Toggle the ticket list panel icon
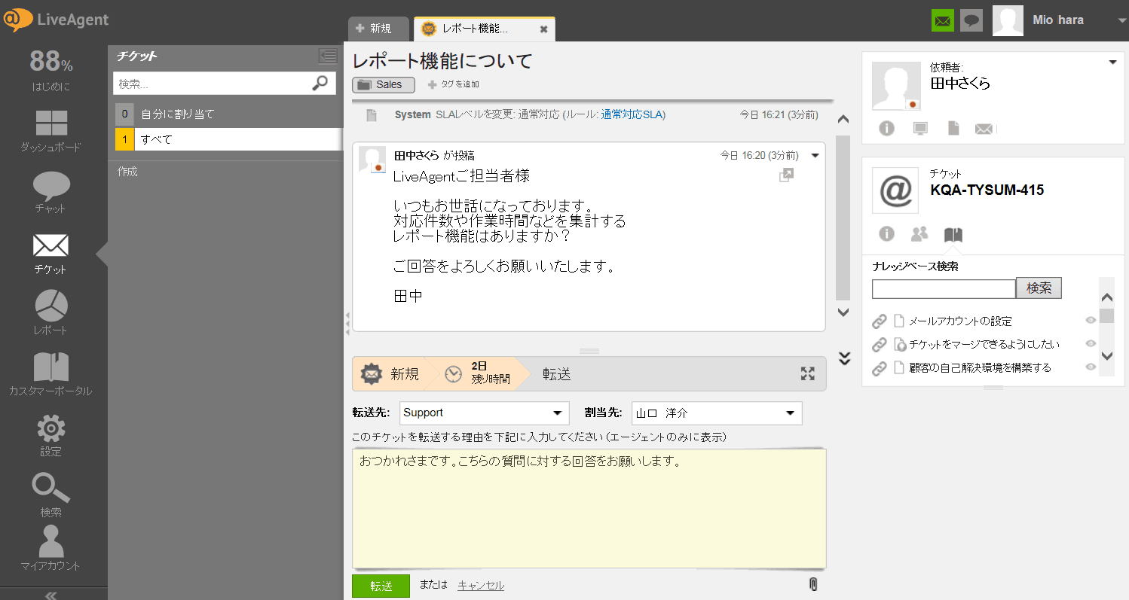 click(x=327, y=56)
